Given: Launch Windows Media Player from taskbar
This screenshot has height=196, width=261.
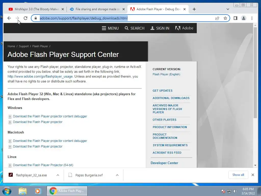Looking at the screenshot, I should coord(38,191).
